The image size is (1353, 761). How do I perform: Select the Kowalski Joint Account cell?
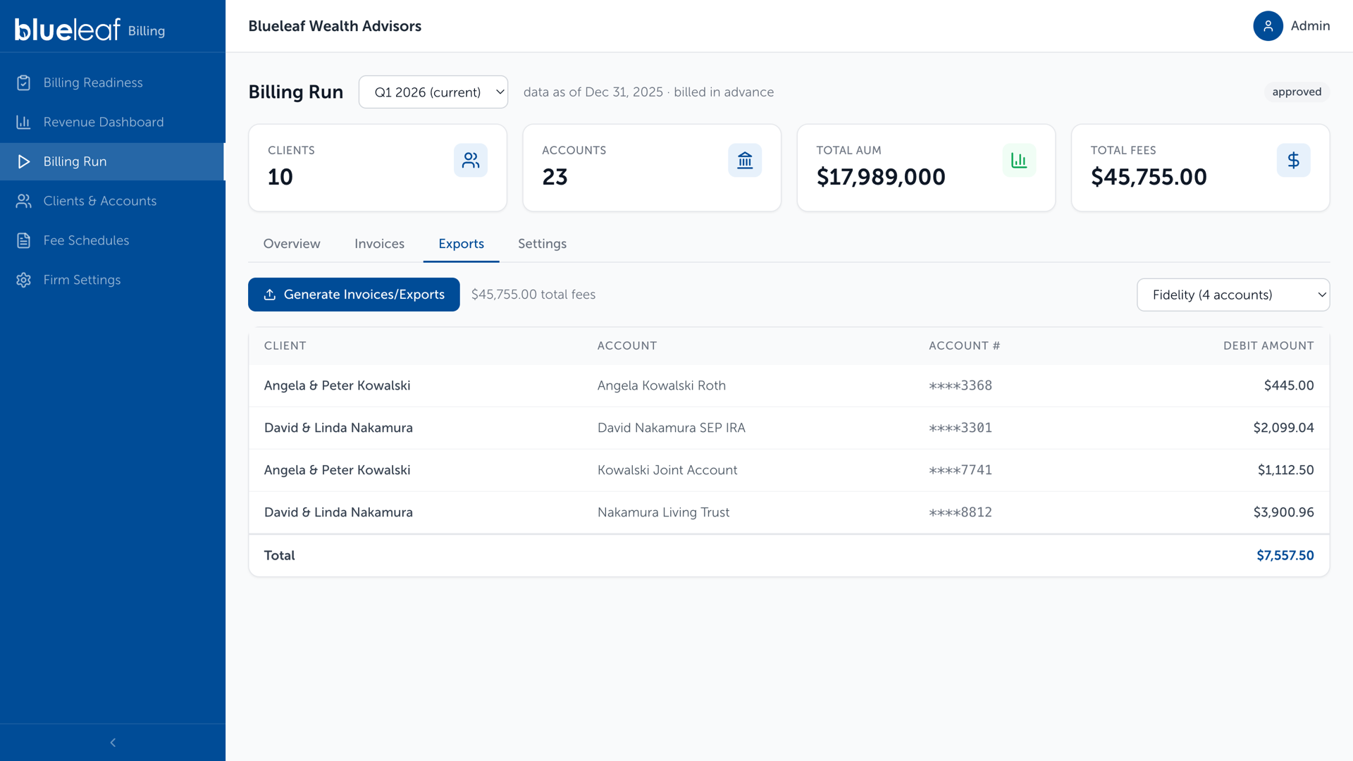coord(667,470)
